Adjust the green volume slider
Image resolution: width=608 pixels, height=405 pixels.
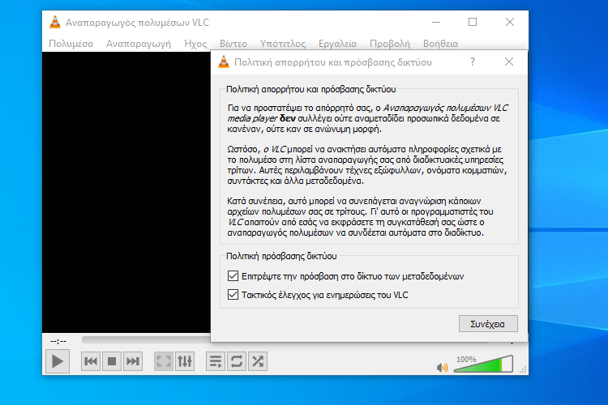pyautogui.click(x=483, y=364)
